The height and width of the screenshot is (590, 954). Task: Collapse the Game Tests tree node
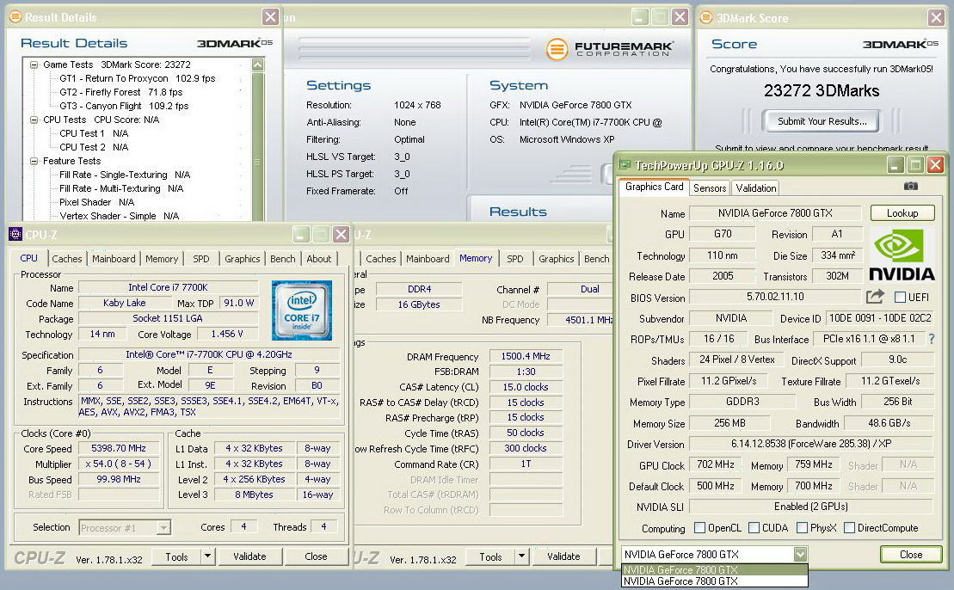click(x=34, y=65)
